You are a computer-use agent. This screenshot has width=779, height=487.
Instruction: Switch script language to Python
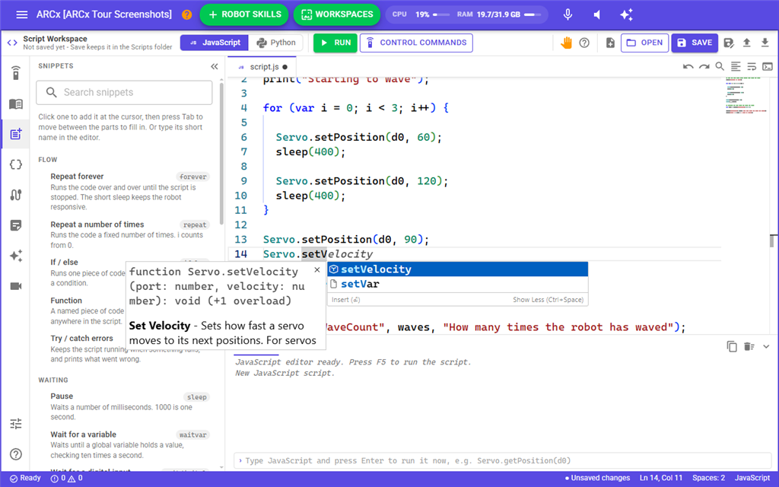point(275,43)
